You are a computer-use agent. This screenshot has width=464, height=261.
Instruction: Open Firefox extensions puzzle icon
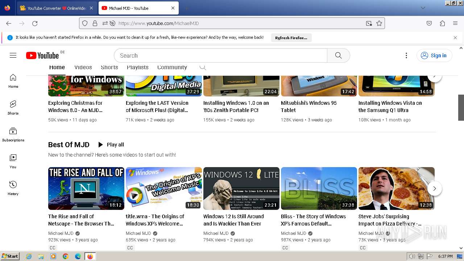[x=442, y=23]
